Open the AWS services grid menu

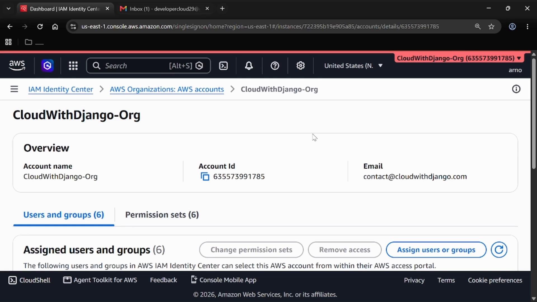tap(73, 66)
